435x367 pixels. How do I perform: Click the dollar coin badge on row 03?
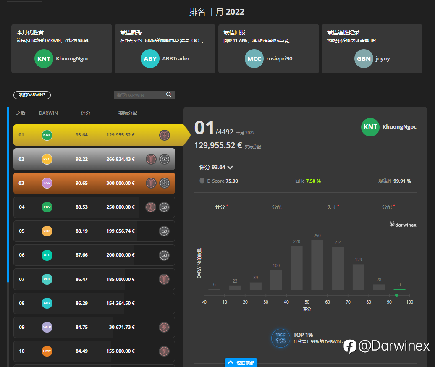tap(165, 183)
